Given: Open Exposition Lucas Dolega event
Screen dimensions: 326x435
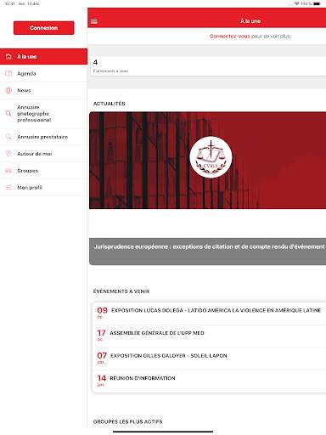Looking at the screenshot, I should click(210, 314).
